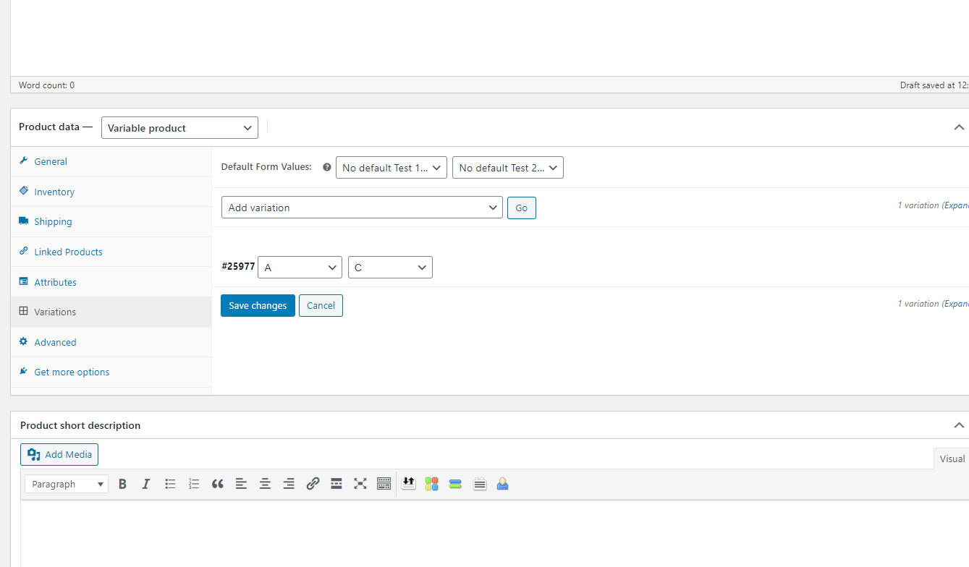Open variation attribute dropdown showing A
The width and height of the screenshot is (969, 567).
point(300,268)
